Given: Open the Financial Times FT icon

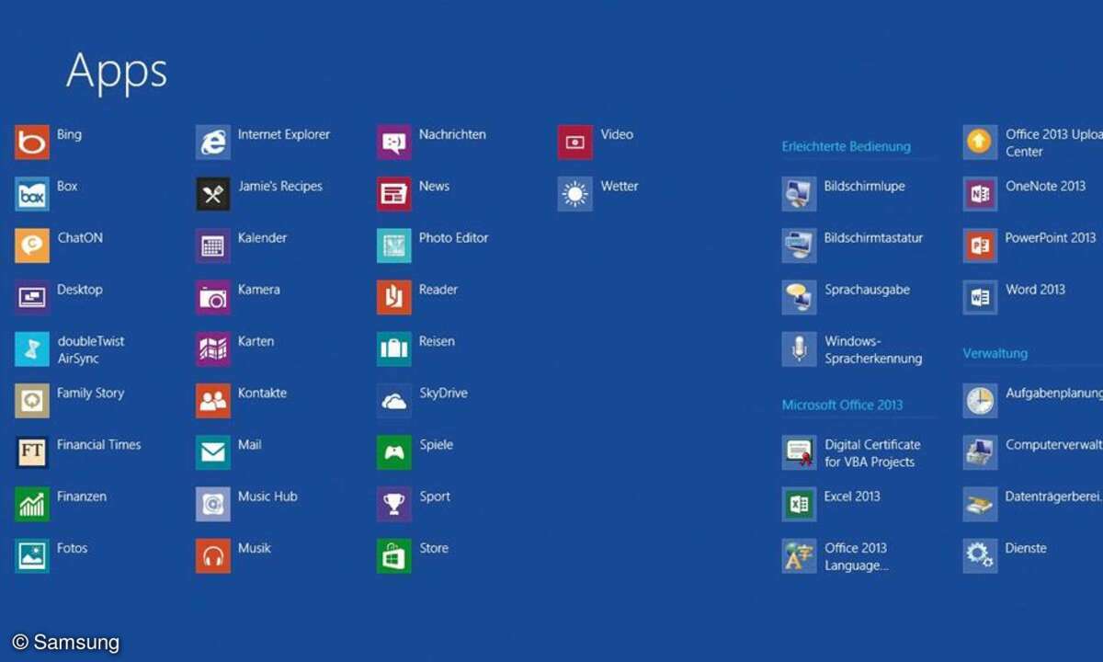Looking at the screenshot, I should click(32, 452).
